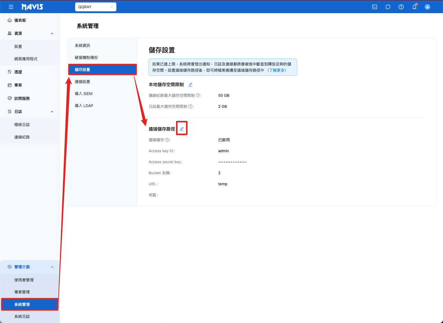Edit the local storage limit settings

click(190, 85)
